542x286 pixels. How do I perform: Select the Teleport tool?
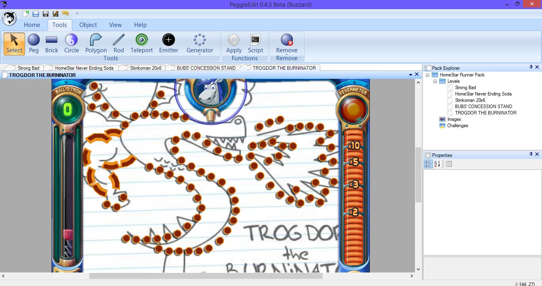(x=142, y=44)
